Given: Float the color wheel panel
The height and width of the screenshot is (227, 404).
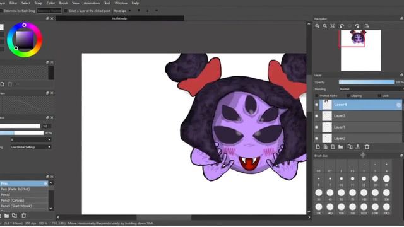Looking at the screenshot, I should (x=47, y=18).
